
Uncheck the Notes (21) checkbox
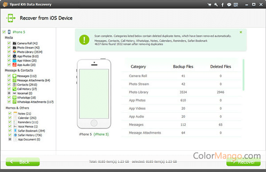point(10,113)
